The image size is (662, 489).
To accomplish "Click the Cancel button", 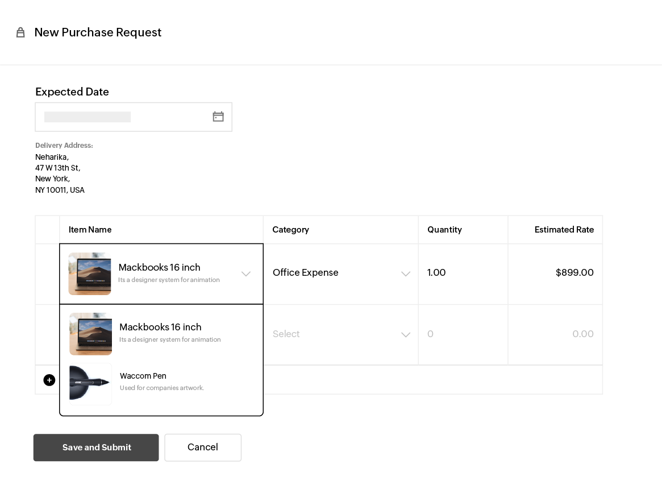I will pos(203,447).
